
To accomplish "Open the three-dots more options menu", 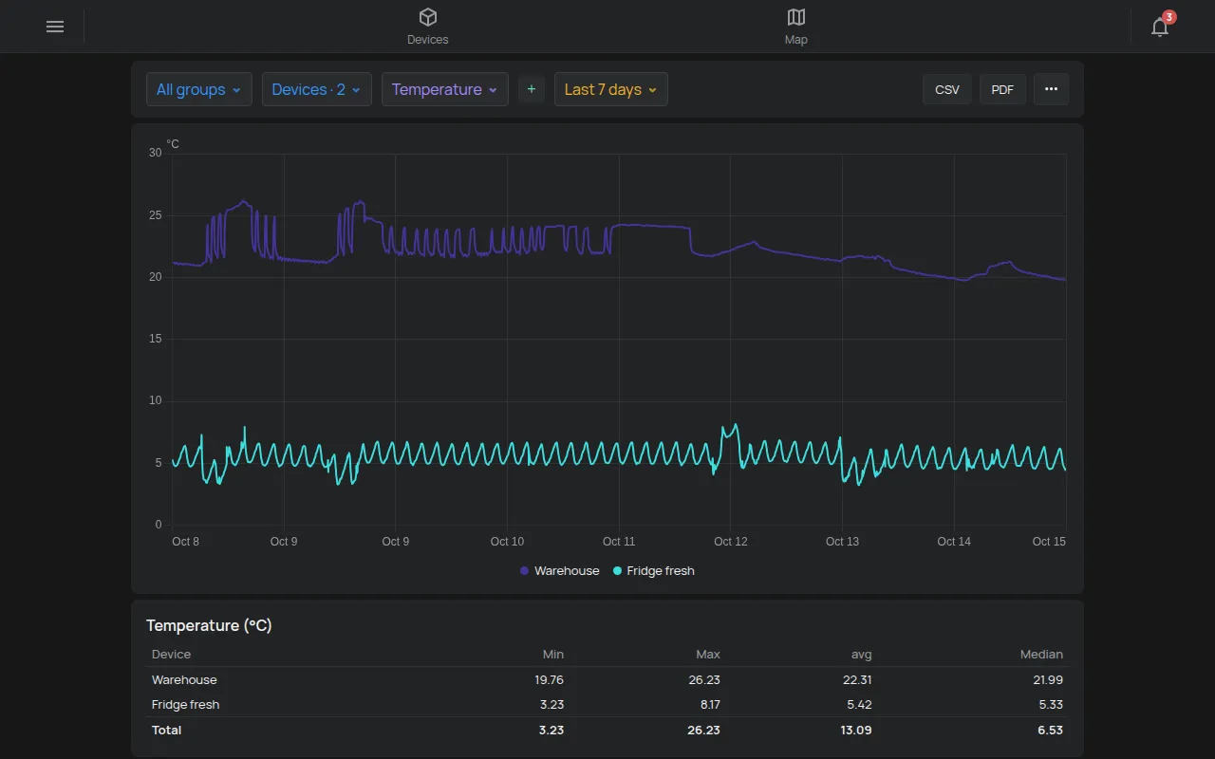I will click(1051, 89).
